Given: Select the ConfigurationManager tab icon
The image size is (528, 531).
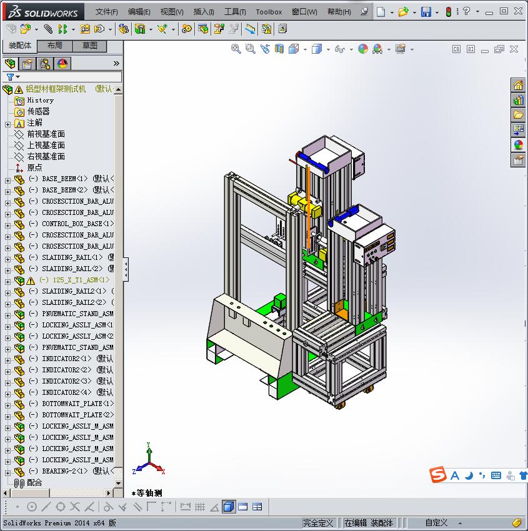Looking at the screenshot, I should 45,63.
